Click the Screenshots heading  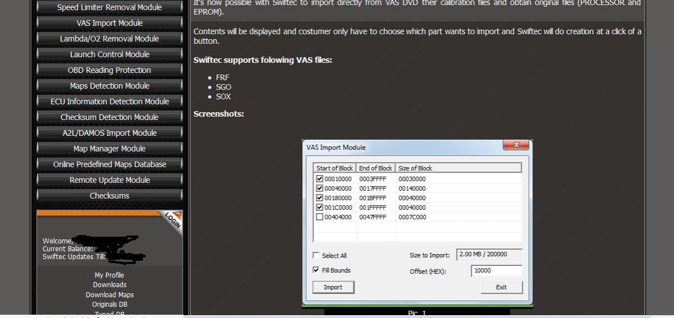(219, 114)
